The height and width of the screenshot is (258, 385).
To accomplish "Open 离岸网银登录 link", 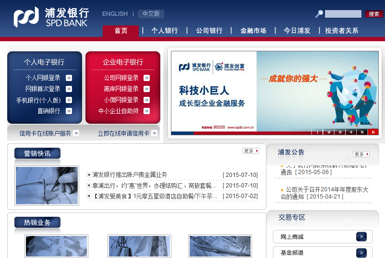I will [121, 89].
